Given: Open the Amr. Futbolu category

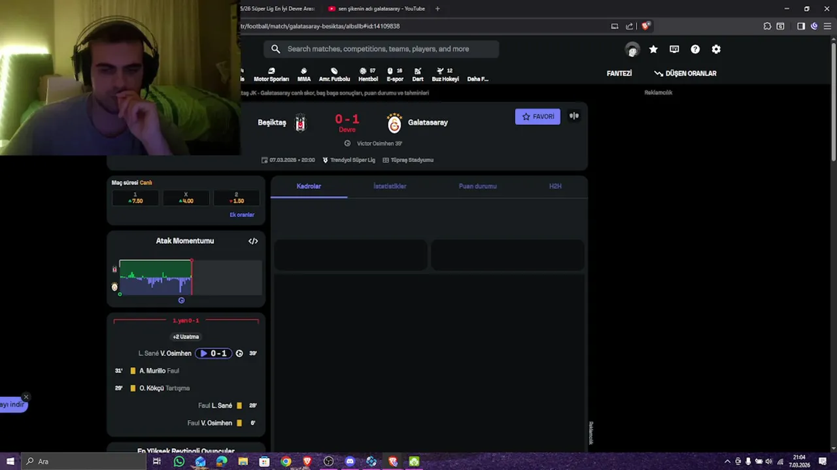Looking at the screenshot, I should pyautogui.click(x=334, y=74).
